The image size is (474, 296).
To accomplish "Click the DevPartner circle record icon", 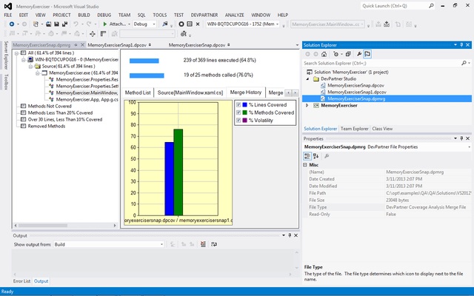I will pyautogui.click(x=181, y=24).
